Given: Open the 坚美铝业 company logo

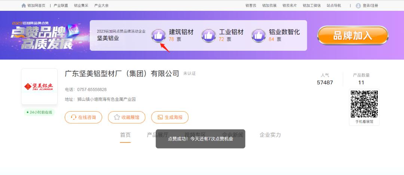Looking at the screenshot, I should (x=39, y=86).
